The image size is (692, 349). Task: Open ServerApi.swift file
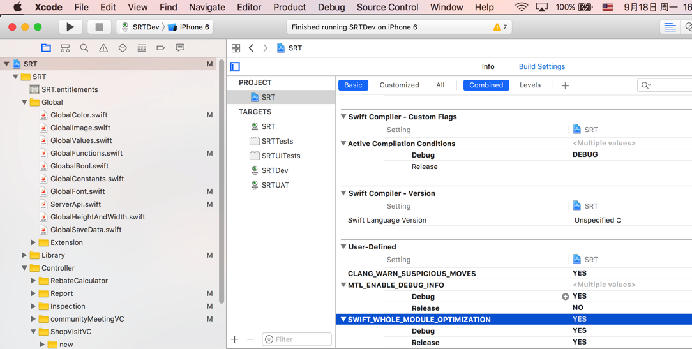[75, 204]
